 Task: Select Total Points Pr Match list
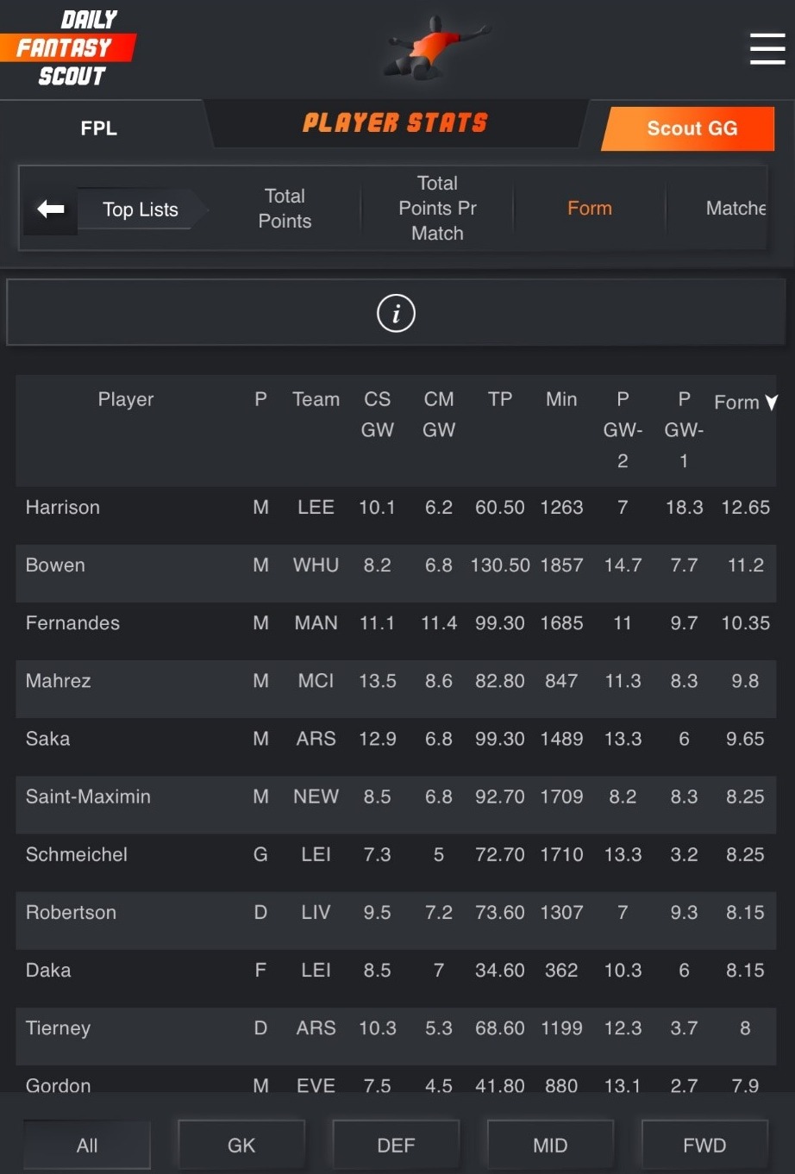(437, 209)
